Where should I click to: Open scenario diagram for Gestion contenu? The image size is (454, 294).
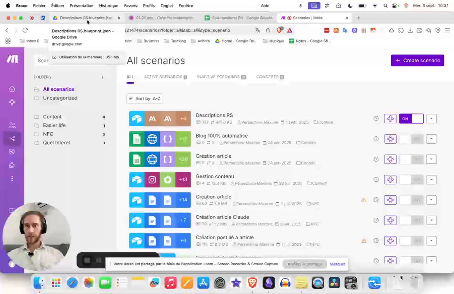(x=390, y=180)
